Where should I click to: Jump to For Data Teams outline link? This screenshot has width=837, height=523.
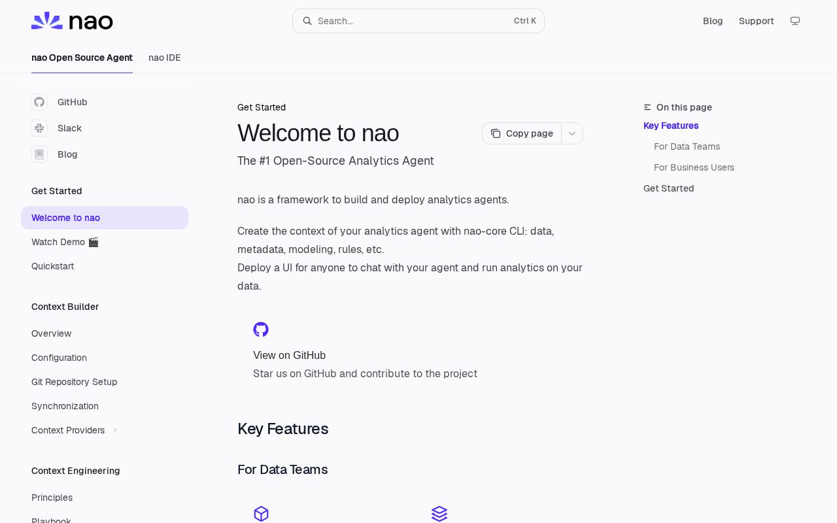pyautogui.click(x=687, y=146)
